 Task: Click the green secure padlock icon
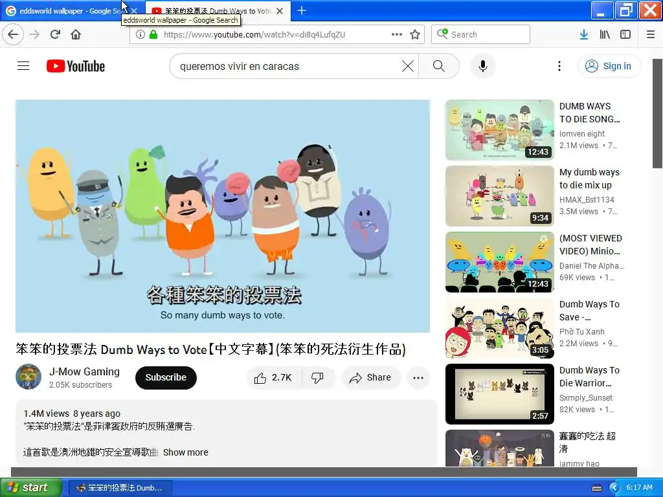(x=153, y=34)
